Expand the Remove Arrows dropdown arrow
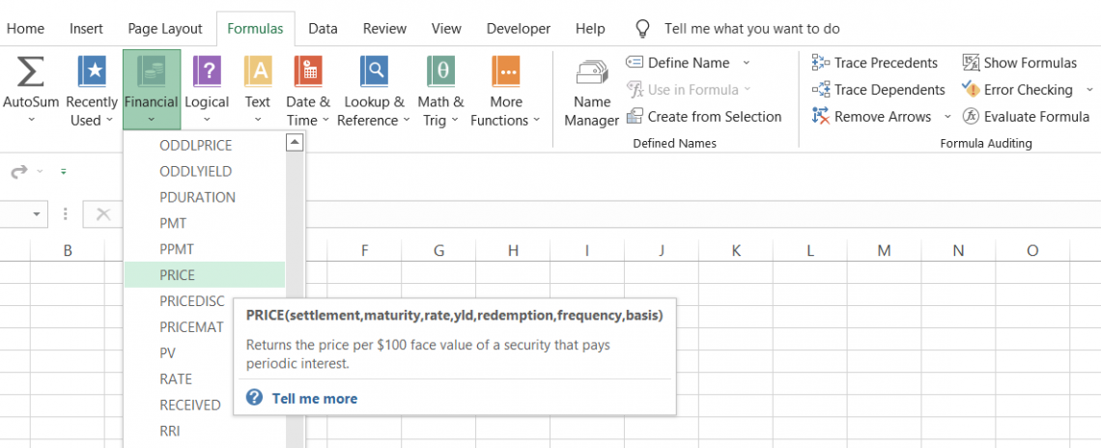1101x448 pixels. pyautogui.click(x=946, y=117)
